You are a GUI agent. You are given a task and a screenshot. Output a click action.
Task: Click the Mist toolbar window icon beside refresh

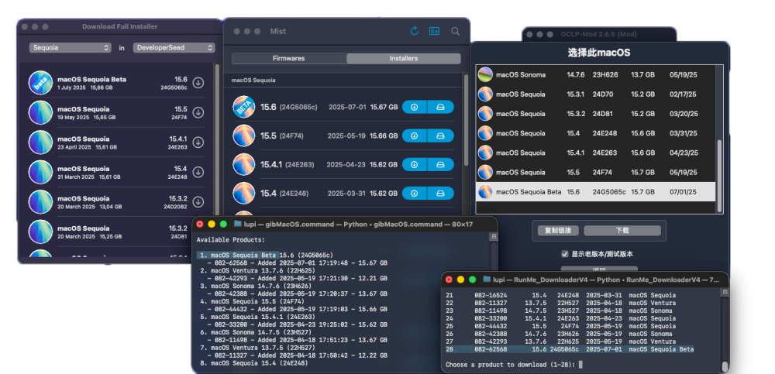point(435,31)
